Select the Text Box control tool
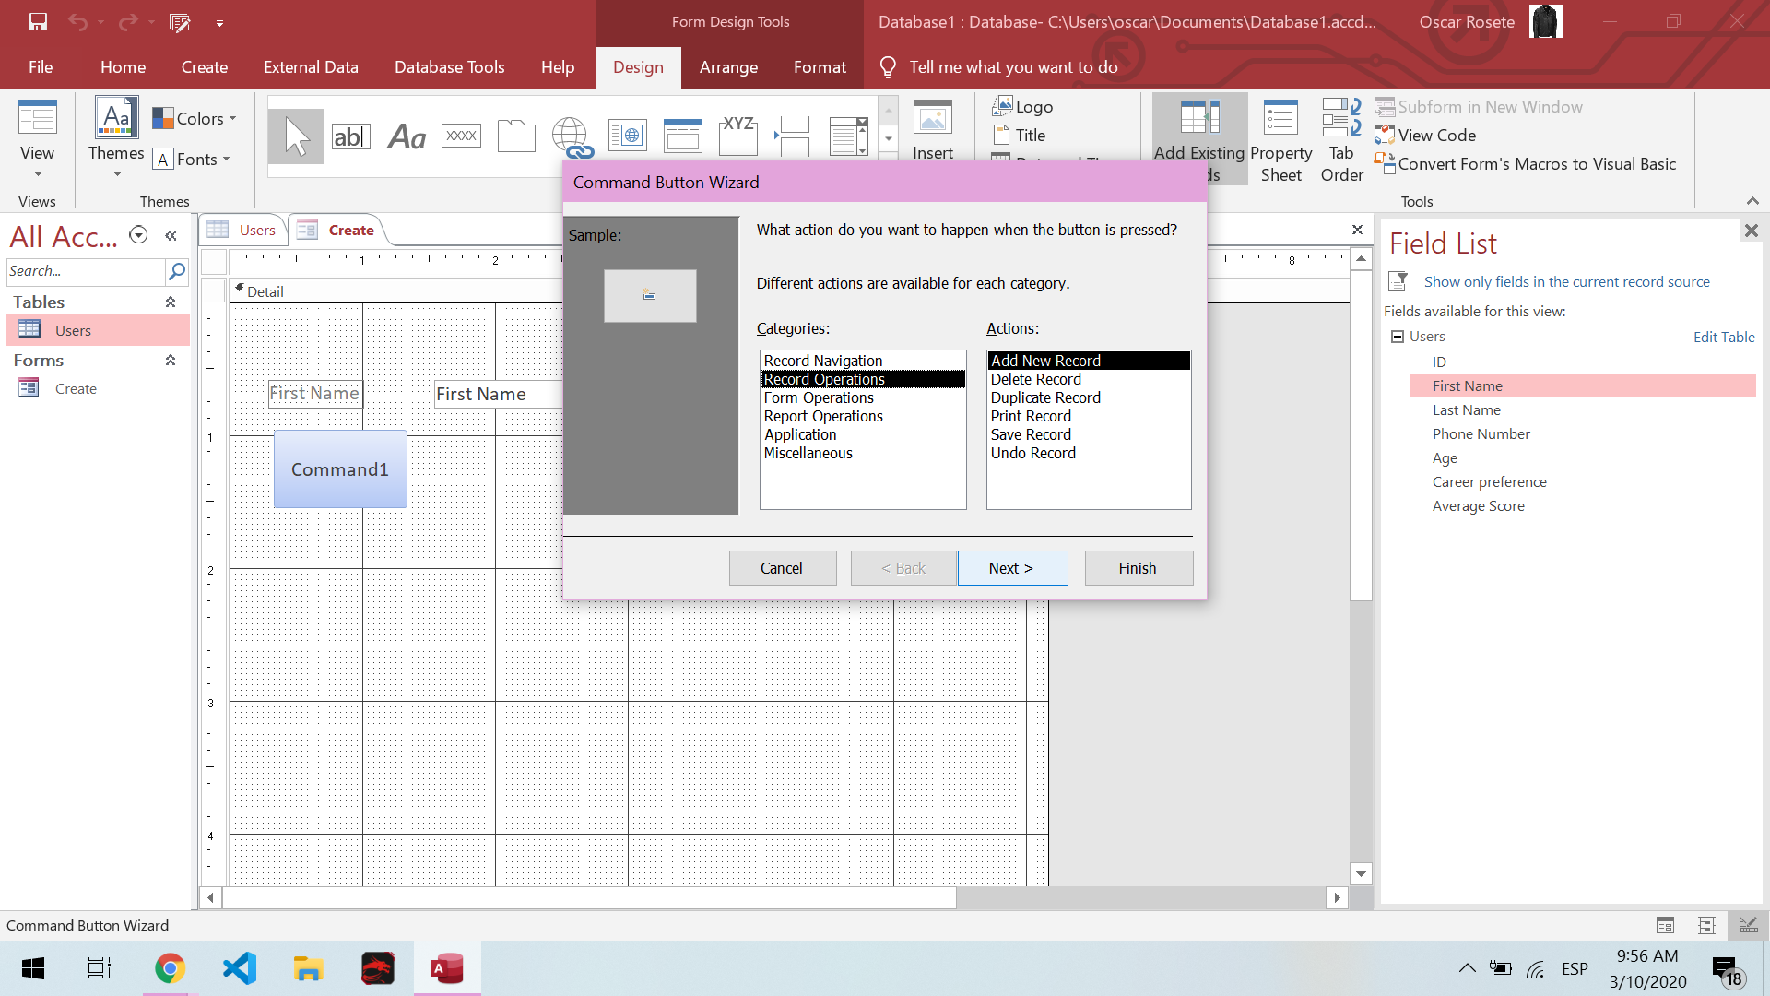This screenshot has width=1770, height=996. pos(350,136)
